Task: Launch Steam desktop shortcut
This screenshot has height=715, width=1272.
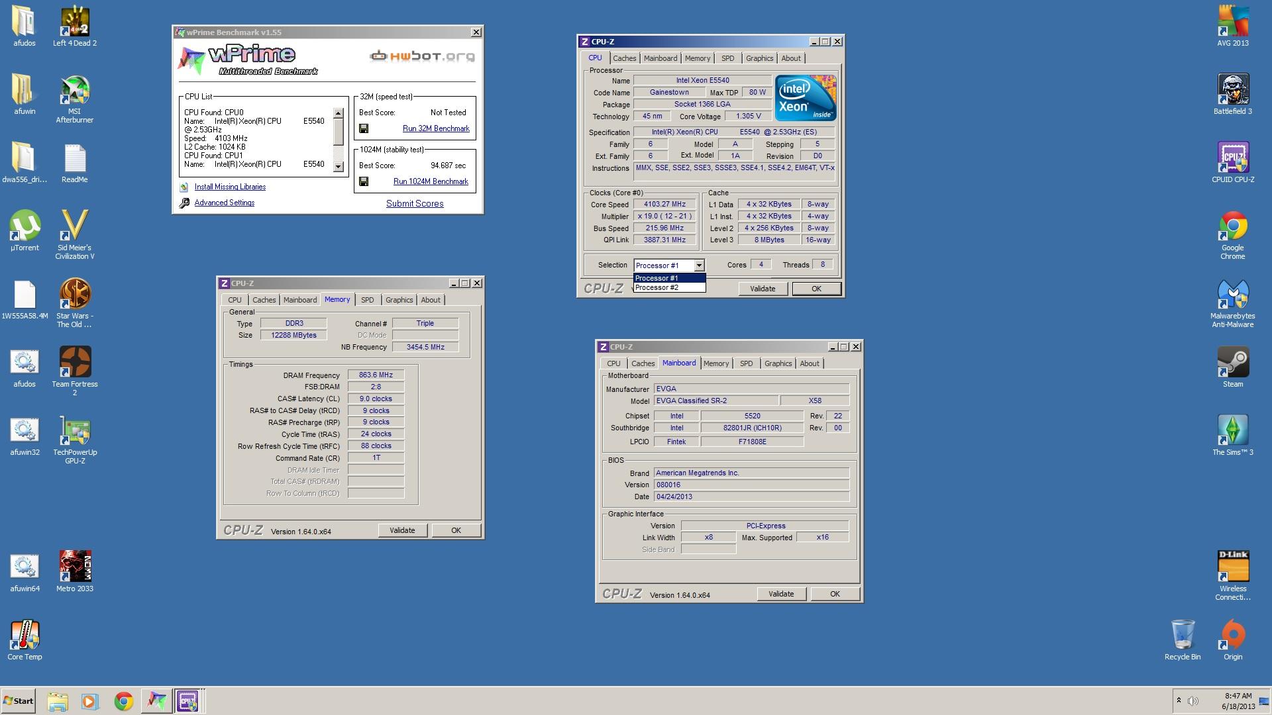Action: click(x=1233, y=367)
